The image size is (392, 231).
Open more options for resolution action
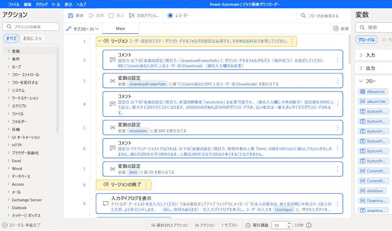pos(338,127)
